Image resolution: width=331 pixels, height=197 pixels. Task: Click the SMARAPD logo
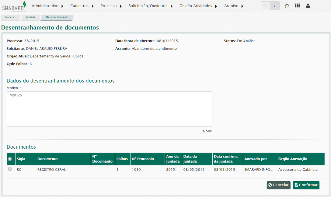[14, 6]
